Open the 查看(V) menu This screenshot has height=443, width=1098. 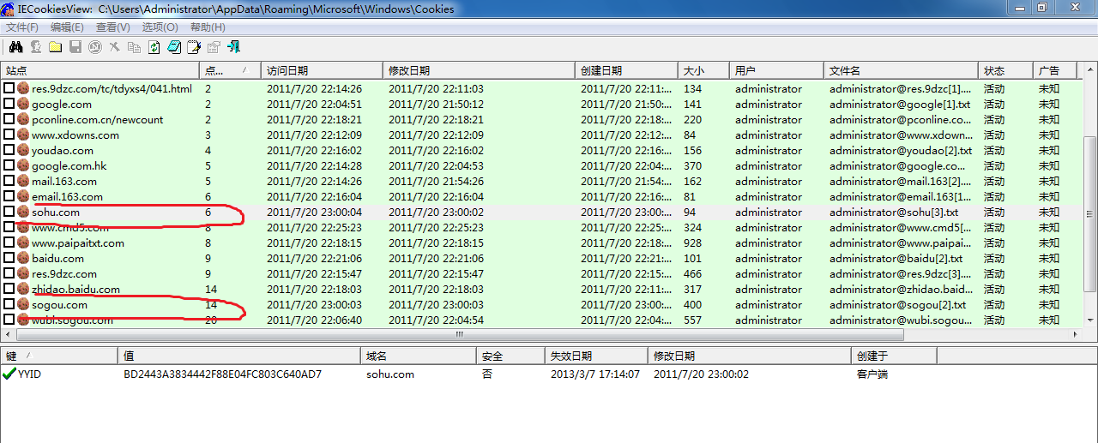(x=112, y=27)
